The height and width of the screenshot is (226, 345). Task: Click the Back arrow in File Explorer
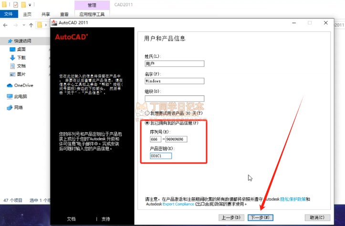click(x=5, y=25)
